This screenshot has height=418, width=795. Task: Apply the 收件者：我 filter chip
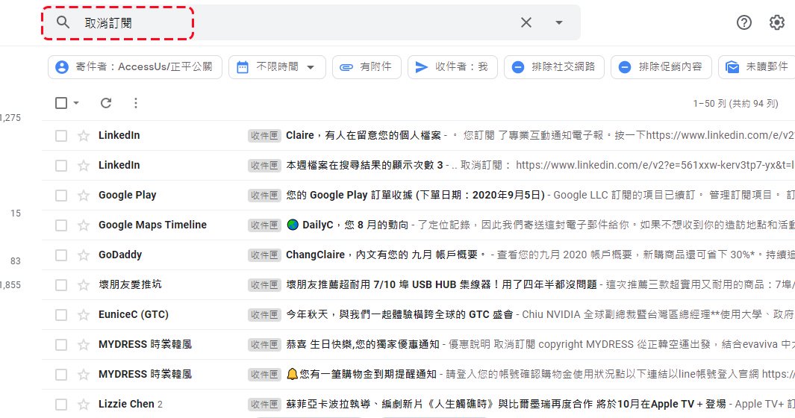tap(452, 67)
